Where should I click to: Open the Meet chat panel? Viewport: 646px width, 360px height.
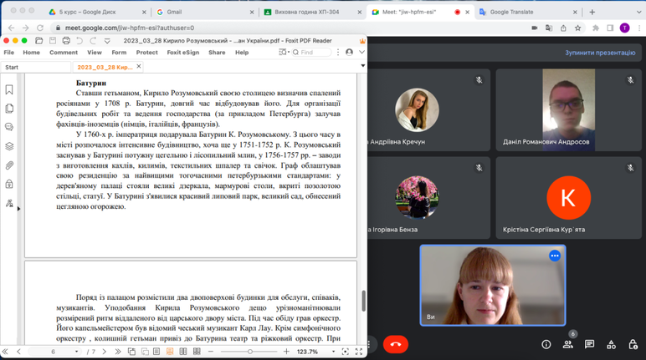pos(589,344)
